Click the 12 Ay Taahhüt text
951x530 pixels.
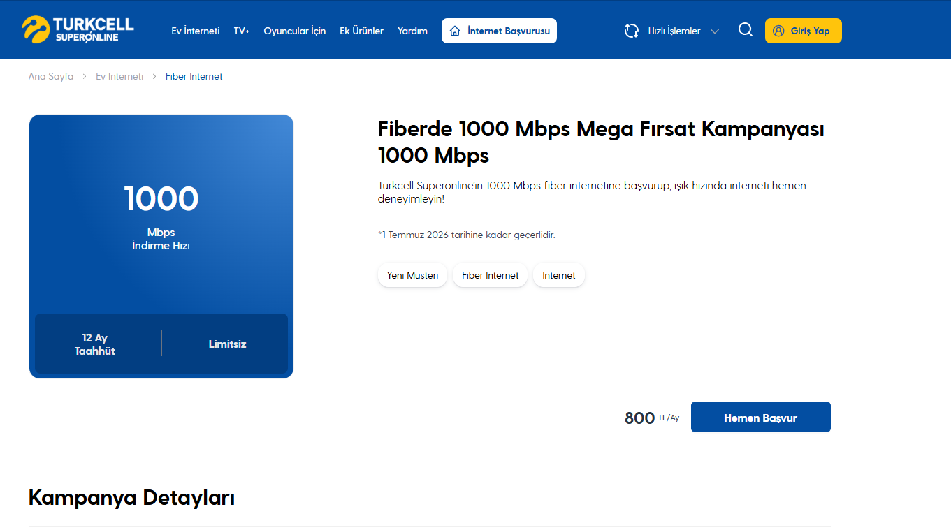tap(95, 344)
